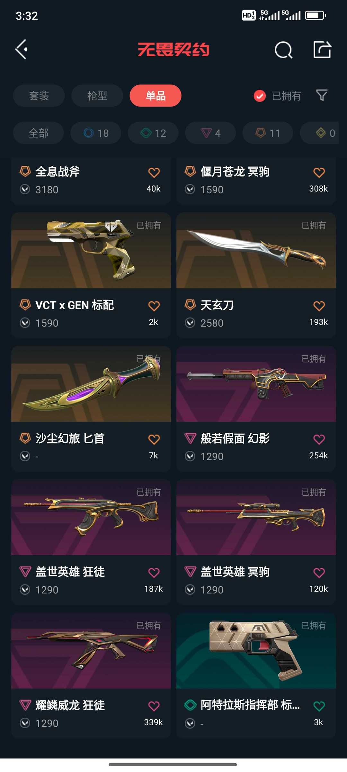This screenshot has width=347, height=772.
Task: Like the 般若假面 幻影 heart icon
Action: (319, 439)
